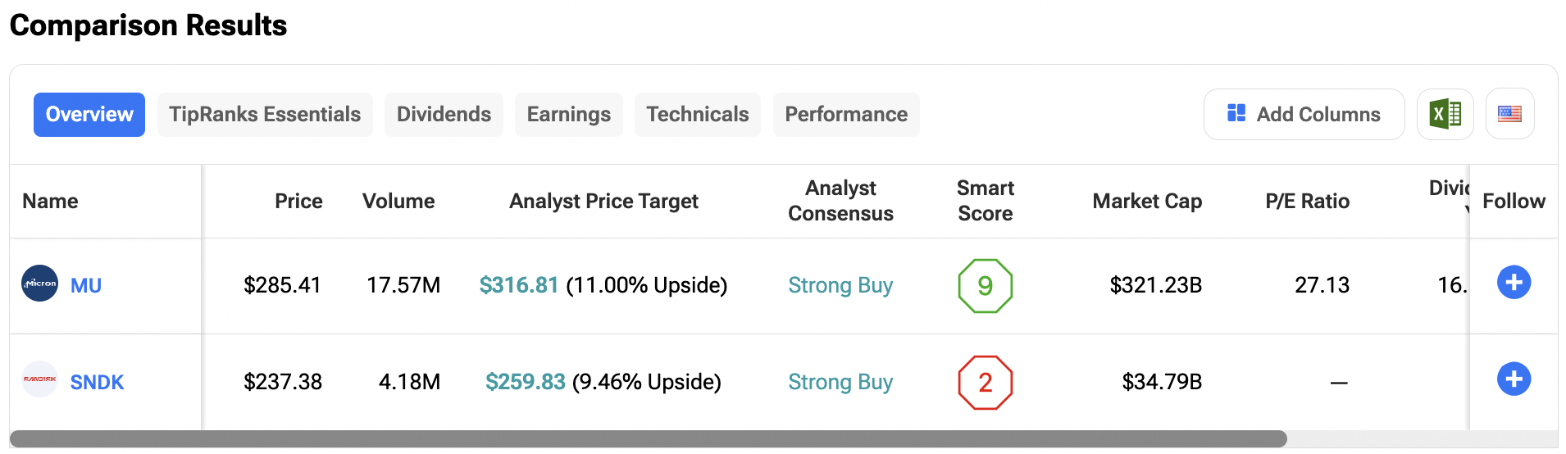Follow SNDK with the plus button
The height and width of the screenshot is (454, 1566).
(x=1514, y=379)
